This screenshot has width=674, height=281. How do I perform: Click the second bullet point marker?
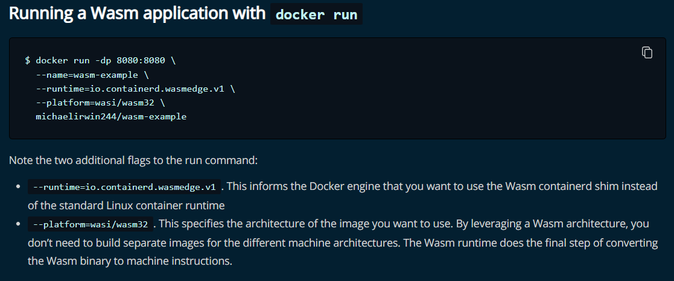[18, 224]
